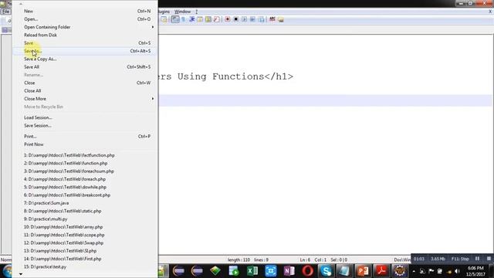Viewport: 494px width, 278px height.
Task: Click the 'length : 110' status bar entry
Action: coord(239,259)
